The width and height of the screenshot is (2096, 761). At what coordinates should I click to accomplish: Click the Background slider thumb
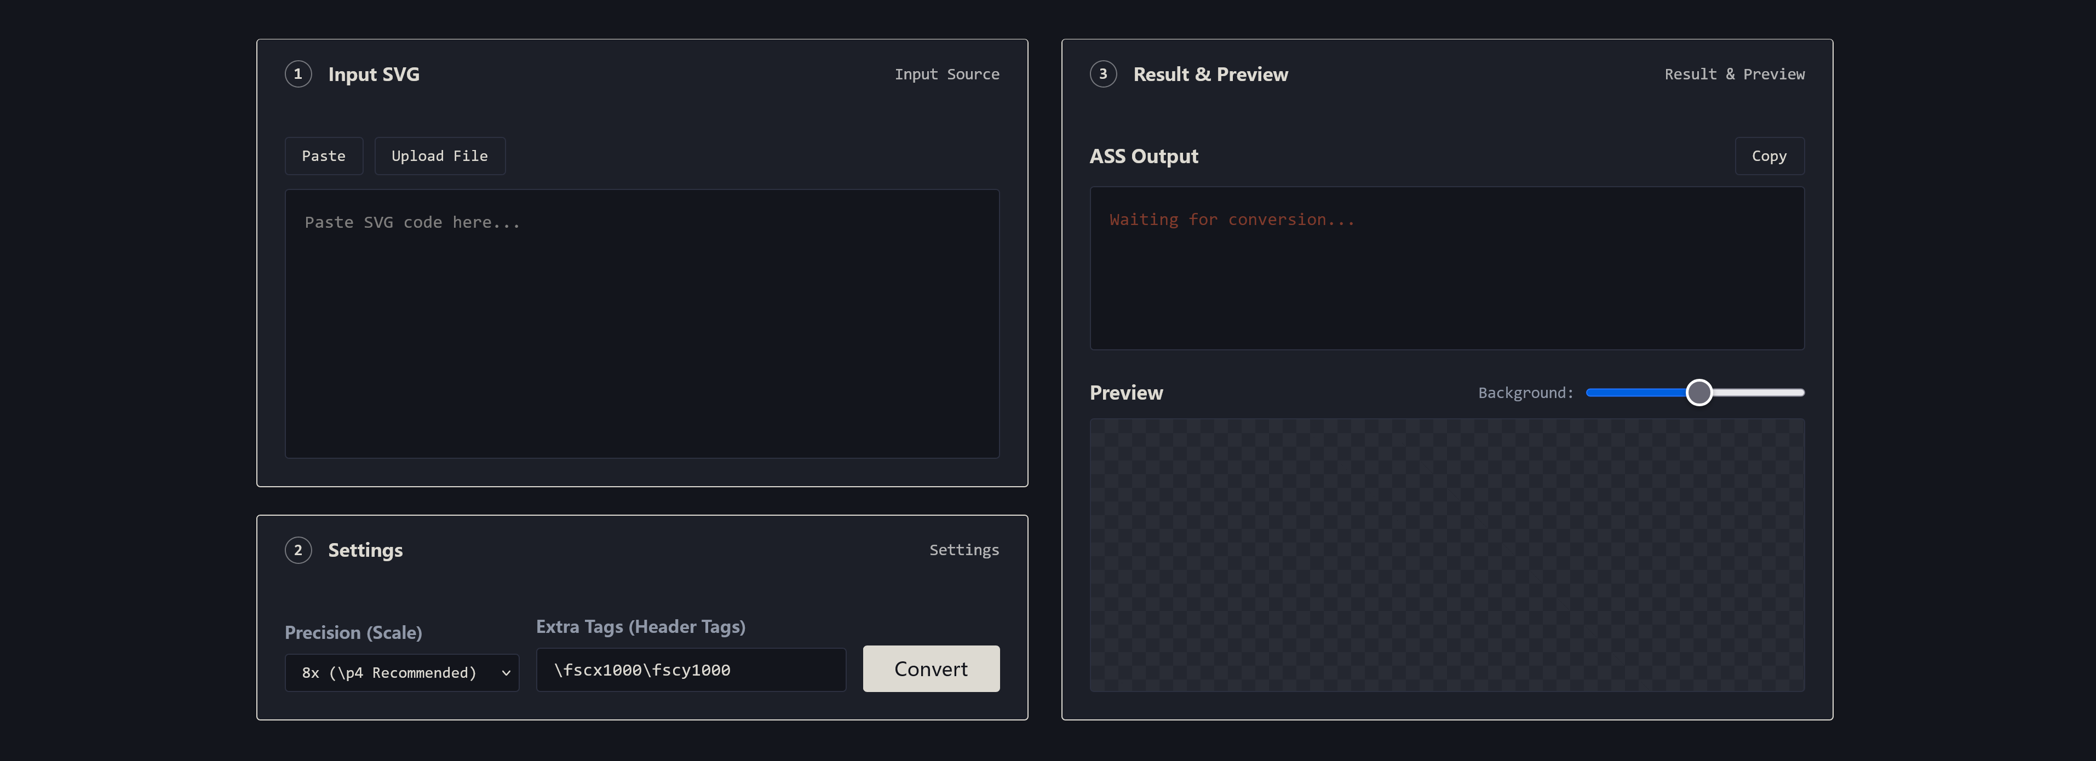1698,393
